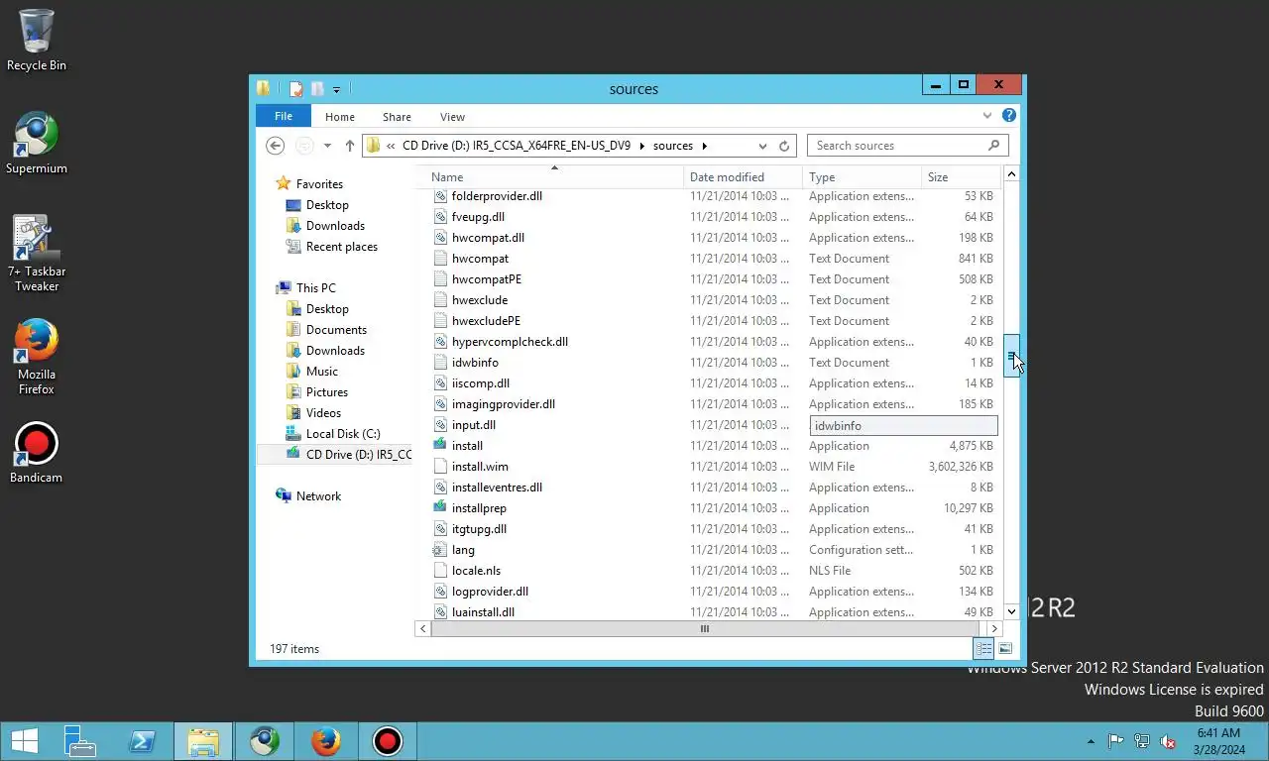Screen dimensions: 1269x761
Task: Click the Properties quick access icon
Action: pos(295,88)
